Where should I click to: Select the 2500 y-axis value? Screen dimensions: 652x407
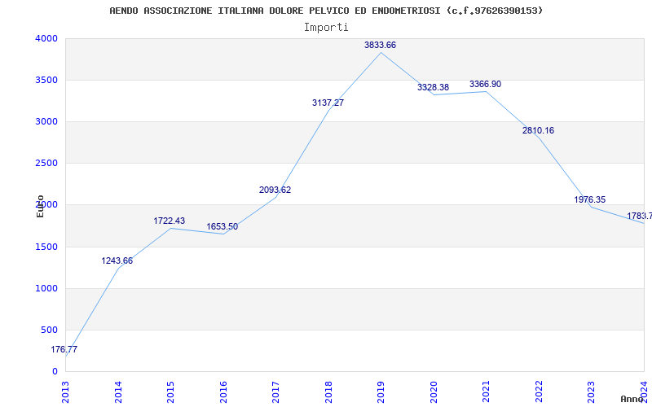46,164
